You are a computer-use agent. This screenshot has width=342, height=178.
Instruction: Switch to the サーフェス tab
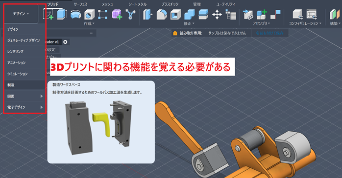click(x=80, y=4)
